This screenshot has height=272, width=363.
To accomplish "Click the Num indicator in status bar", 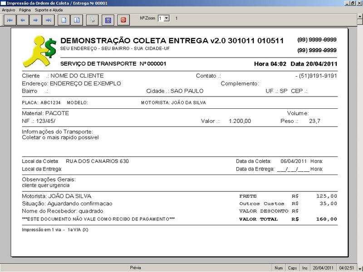I will 279,268.
